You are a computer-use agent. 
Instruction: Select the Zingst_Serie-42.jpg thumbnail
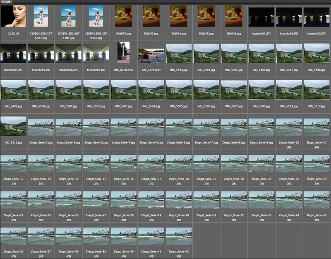click(179, 236)
